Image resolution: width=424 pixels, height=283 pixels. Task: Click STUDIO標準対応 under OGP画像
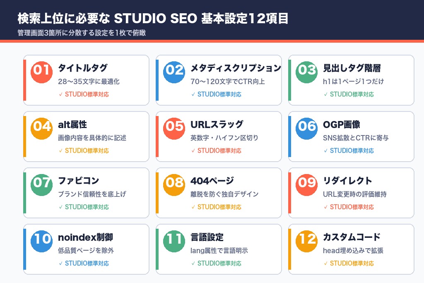[x=352, y=151]
